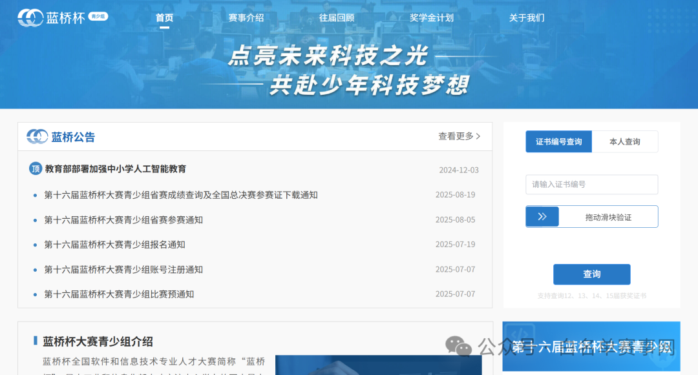
Task: Click the image next to the introduction text
Action: tap(378, 365)
